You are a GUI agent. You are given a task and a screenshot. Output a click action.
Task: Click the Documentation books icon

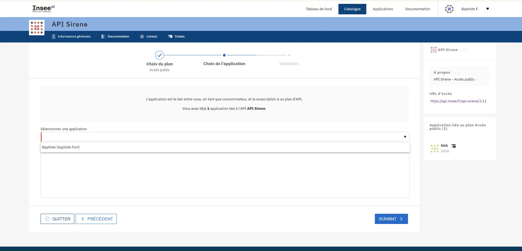[103, 36]
